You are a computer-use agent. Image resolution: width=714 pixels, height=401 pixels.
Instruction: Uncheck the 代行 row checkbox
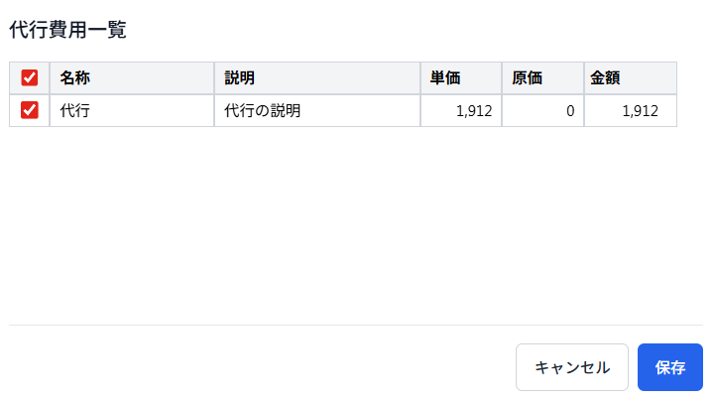[30, 110]
